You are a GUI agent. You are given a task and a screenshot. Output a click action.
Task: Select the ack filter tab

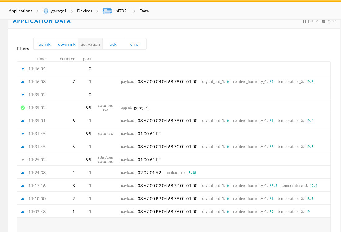tap(113, 44)
